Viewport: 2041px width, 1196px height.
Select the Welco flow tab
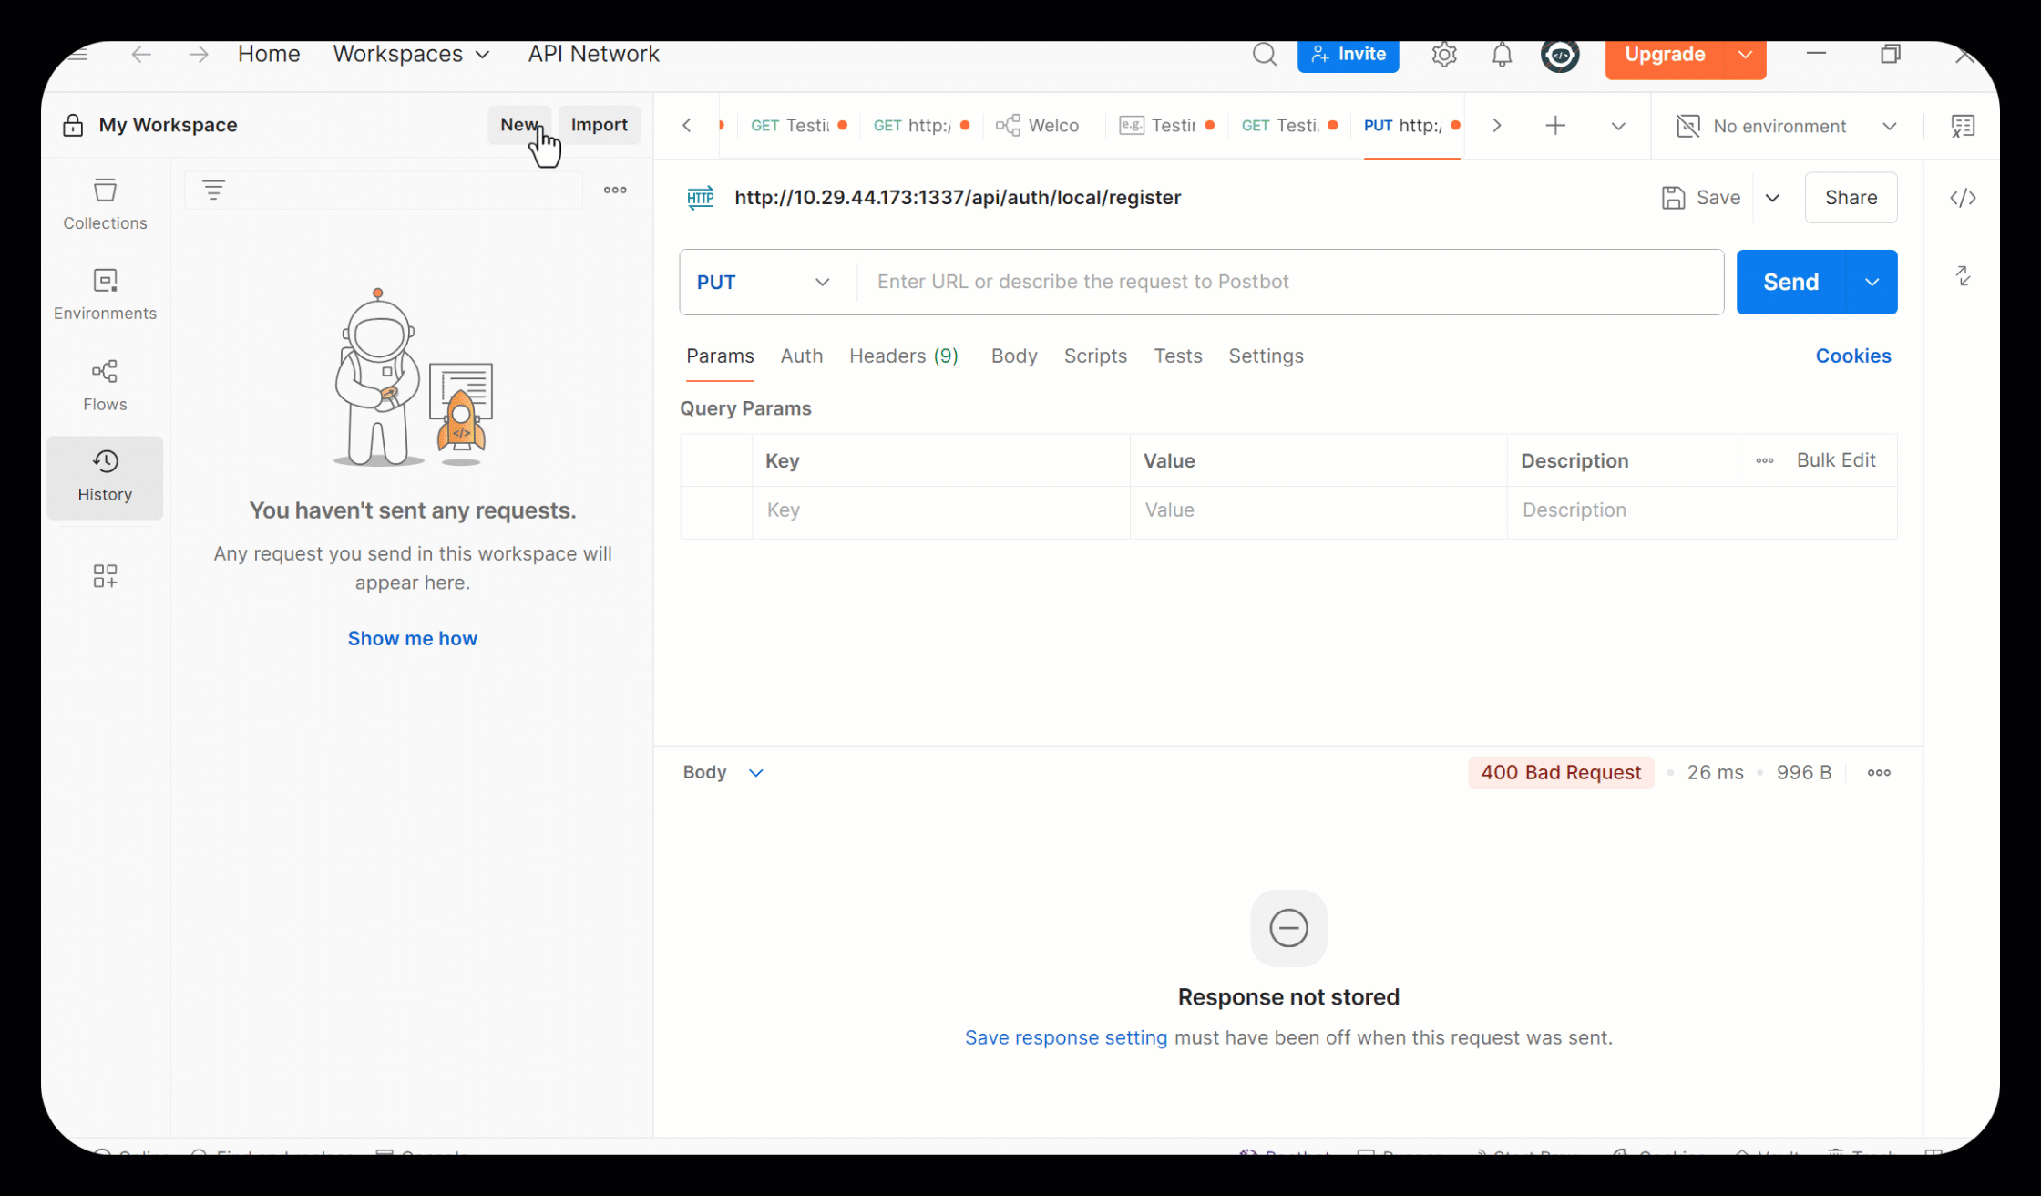point(1038,126)
